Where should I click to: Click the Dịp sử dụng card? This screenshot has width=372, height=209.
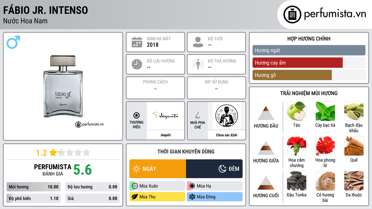tap(217, 88)
